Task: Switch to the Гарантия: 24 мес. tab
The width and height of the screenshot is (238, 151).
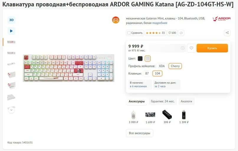Action: [163, 101]
